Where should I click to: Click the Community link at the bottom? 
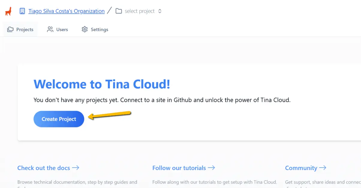(x=301, y=168)
